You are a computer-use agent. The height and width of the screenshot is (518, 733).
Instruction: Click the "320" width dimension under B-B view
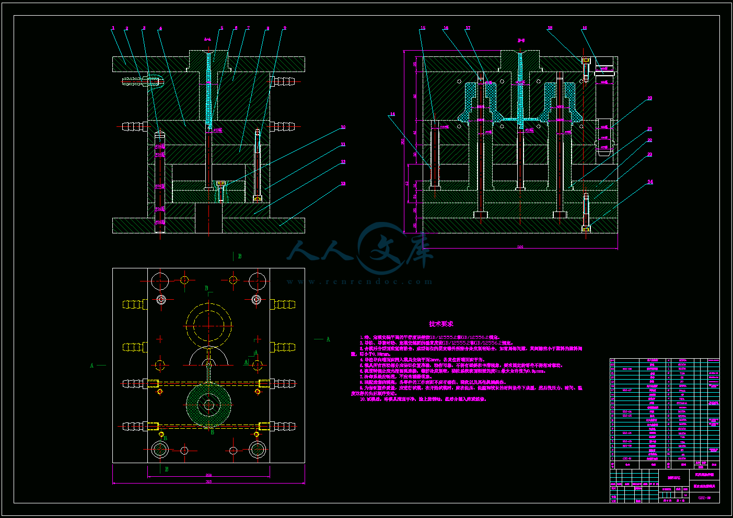[520, 247]
